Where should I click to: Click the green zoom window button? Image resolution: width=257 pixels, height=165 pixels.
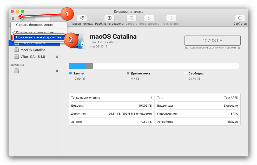(23, 11)
